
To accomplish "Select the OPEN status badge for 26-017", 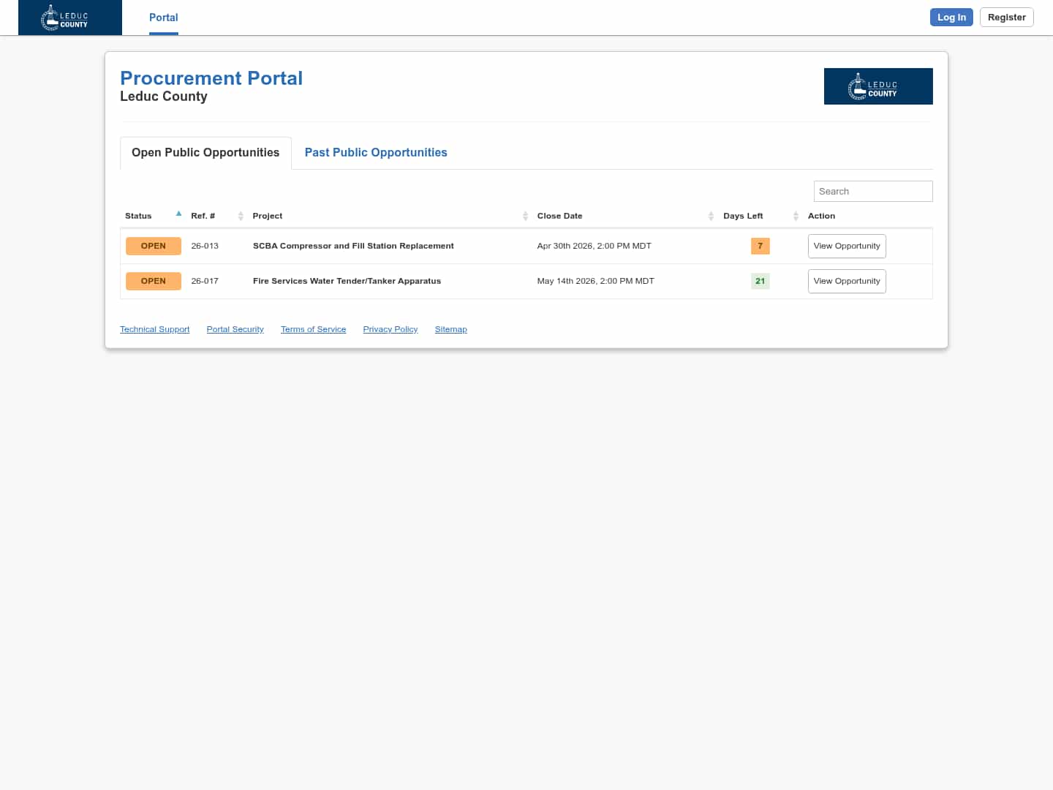I will click(154, 281).
